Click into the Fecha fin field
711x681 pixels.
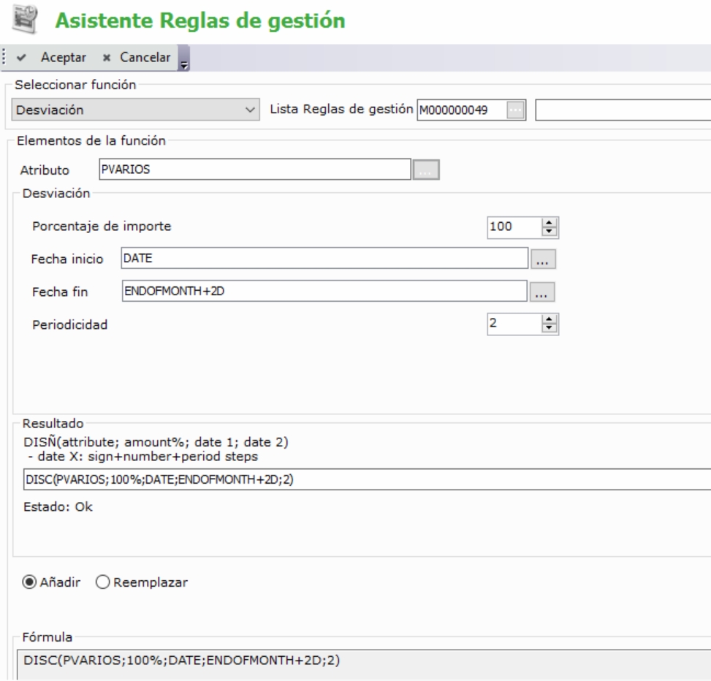(x=323, y=291)
